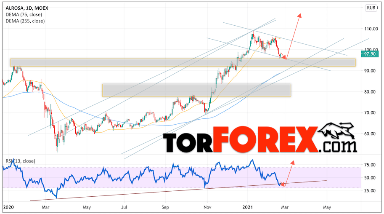Click the RUB currency button
This screenshot has width=384, height=214.
click(x=371, y=8)
